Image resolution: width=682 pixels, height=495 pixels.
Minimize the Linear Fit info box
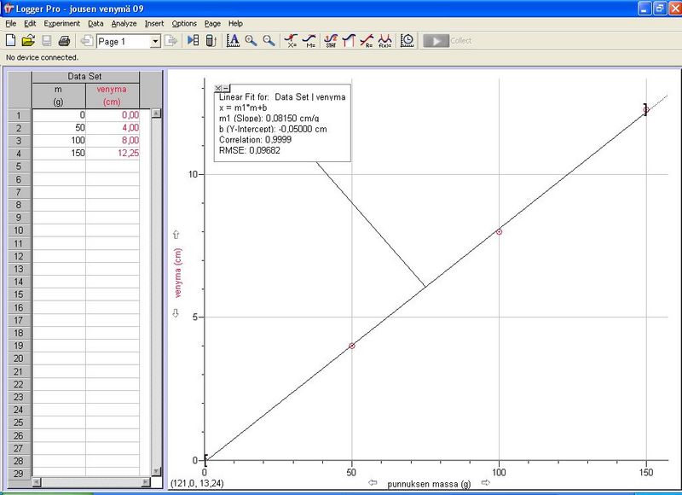(226, 88)
